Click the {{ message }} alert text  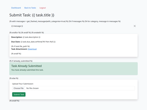point(17,26)
